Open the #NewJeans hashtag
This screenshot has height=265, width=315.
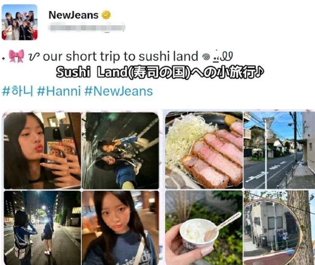coord(119,91)
